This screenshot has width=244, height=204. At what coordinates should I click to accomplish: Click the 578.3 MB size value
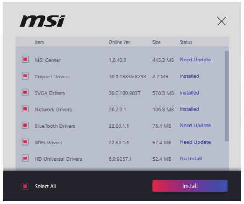point(163,93)
